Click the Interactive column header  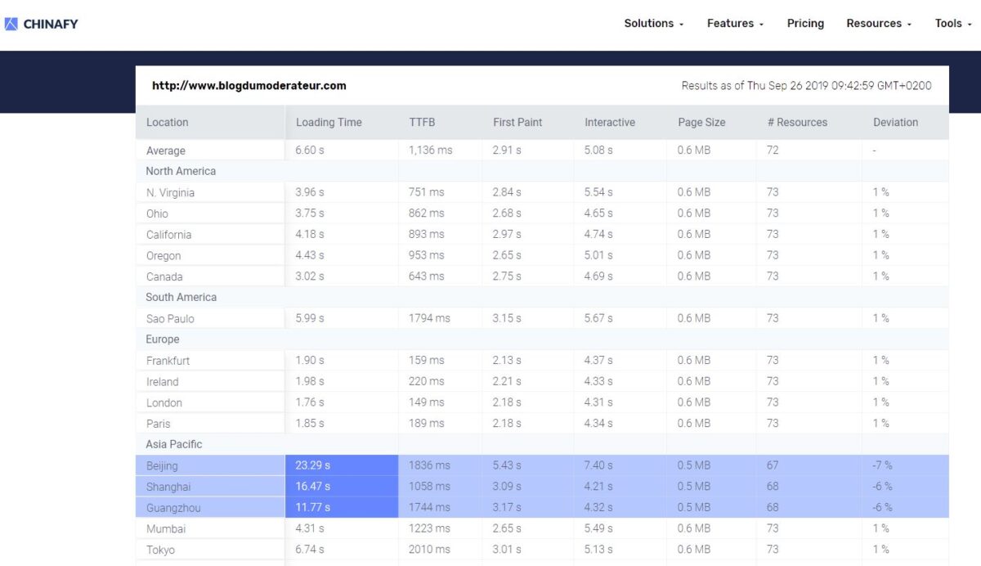click(x=610, y=123)
